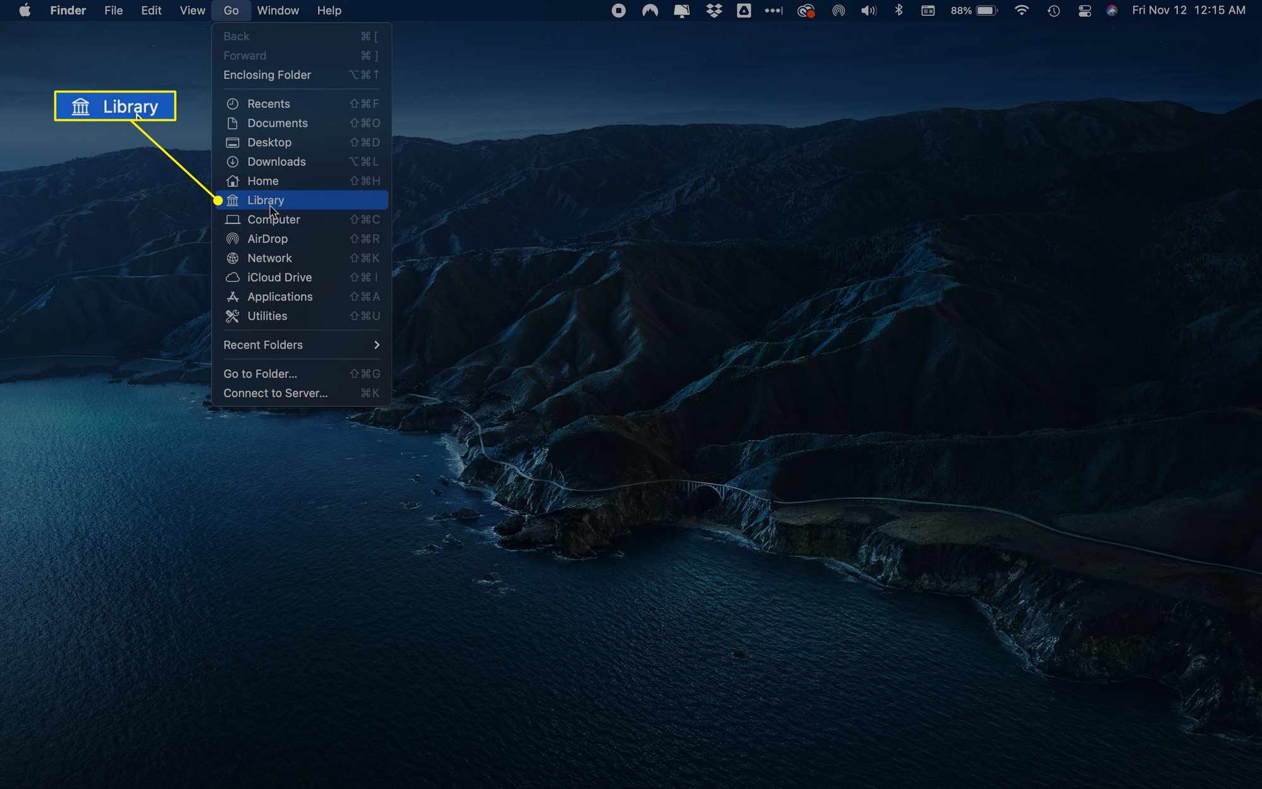Select Network menu entry text
Image resolution: width=1262 pixels, height=789 pixels.
click(269, 258)
